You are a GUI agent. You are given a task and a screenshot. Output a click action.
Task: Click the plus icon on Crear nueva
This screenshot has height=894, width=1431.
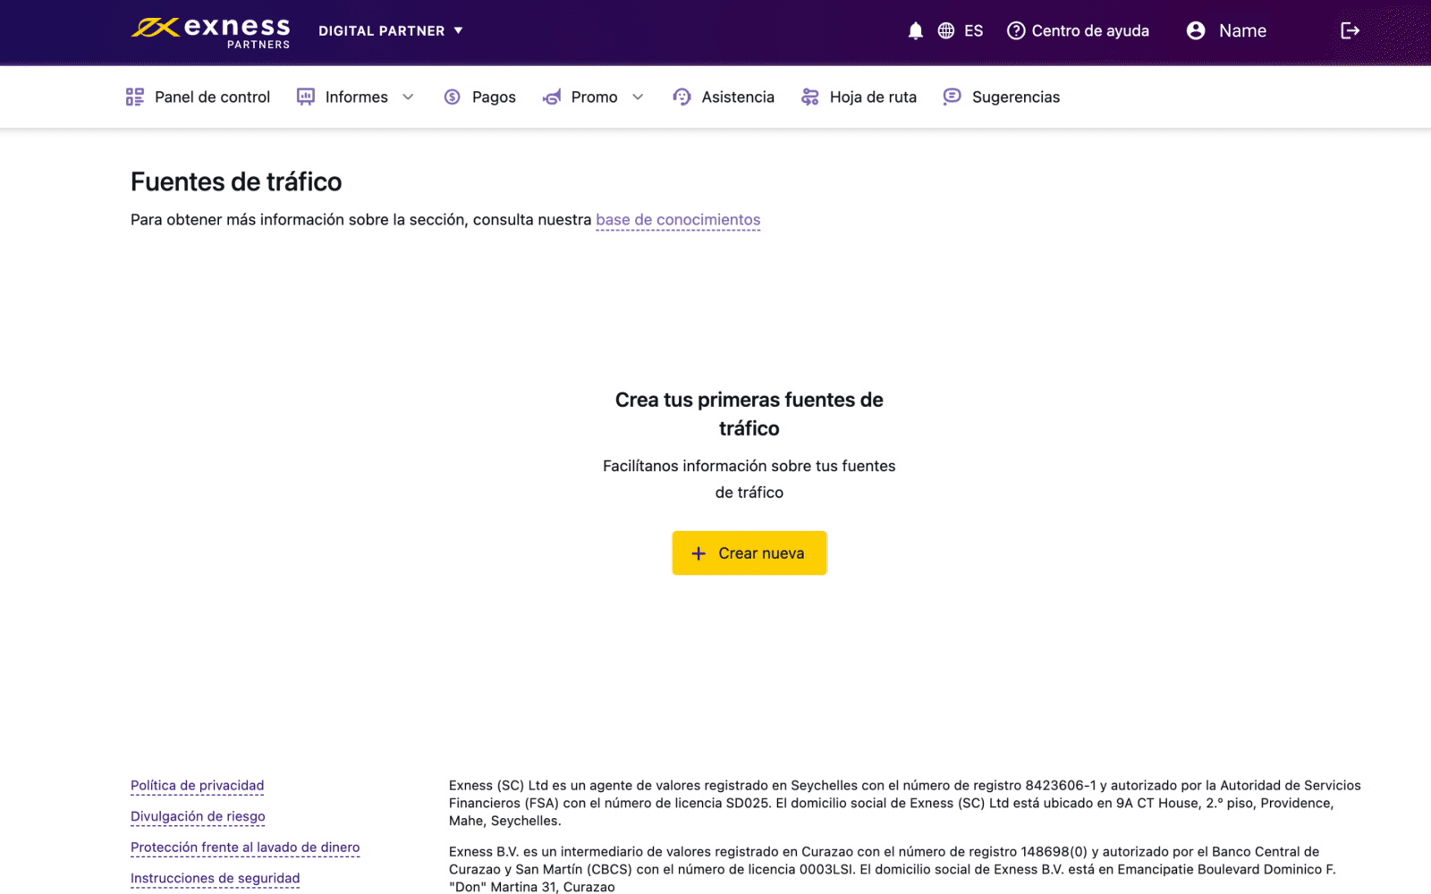click(x=699, y=553)
